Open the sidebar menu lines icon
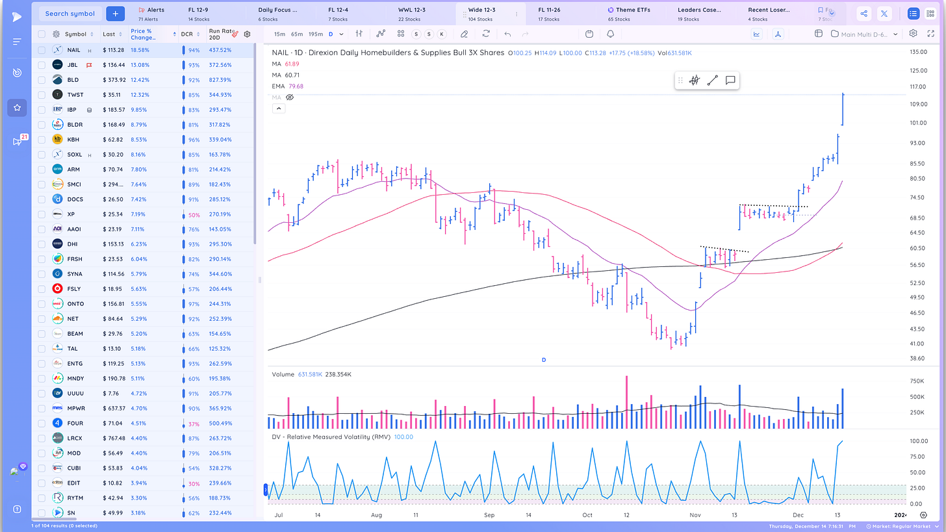 [17, 42]
